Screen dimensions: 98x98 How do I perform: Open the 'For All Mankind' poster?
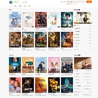(41, 85)
